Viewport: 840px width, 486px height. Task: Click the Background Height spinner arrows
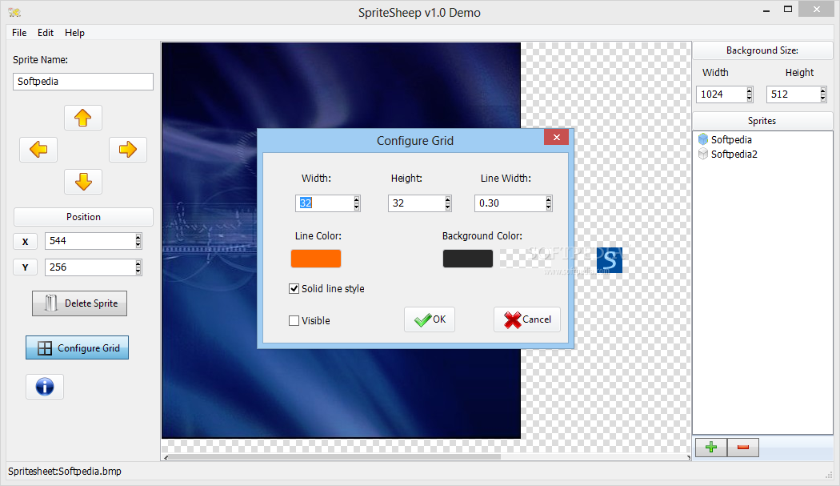[x=823, y=94]
